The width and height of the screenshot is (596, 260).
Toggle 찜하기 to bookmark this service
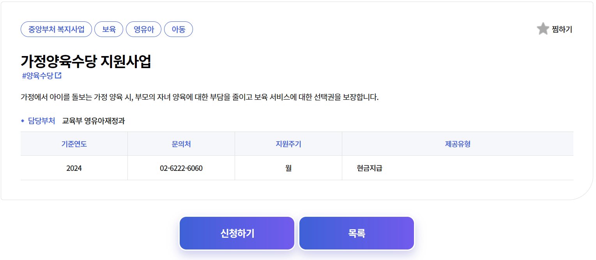(554, 29)
